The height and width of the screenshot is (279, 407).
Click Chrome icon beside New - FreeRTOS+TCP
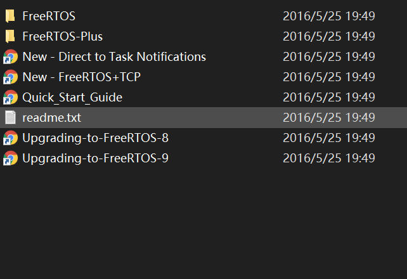click(10, 77)
